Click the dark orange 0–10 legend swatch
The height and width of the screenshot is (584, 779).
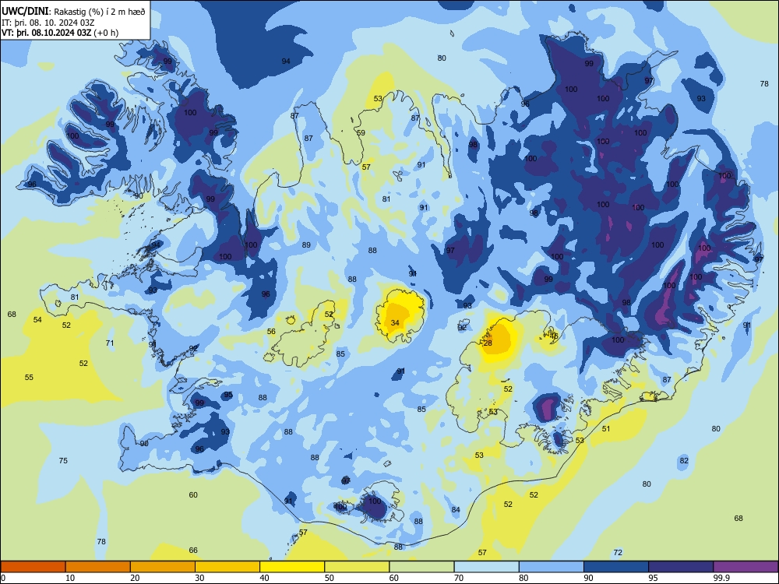tap(33, 567)
